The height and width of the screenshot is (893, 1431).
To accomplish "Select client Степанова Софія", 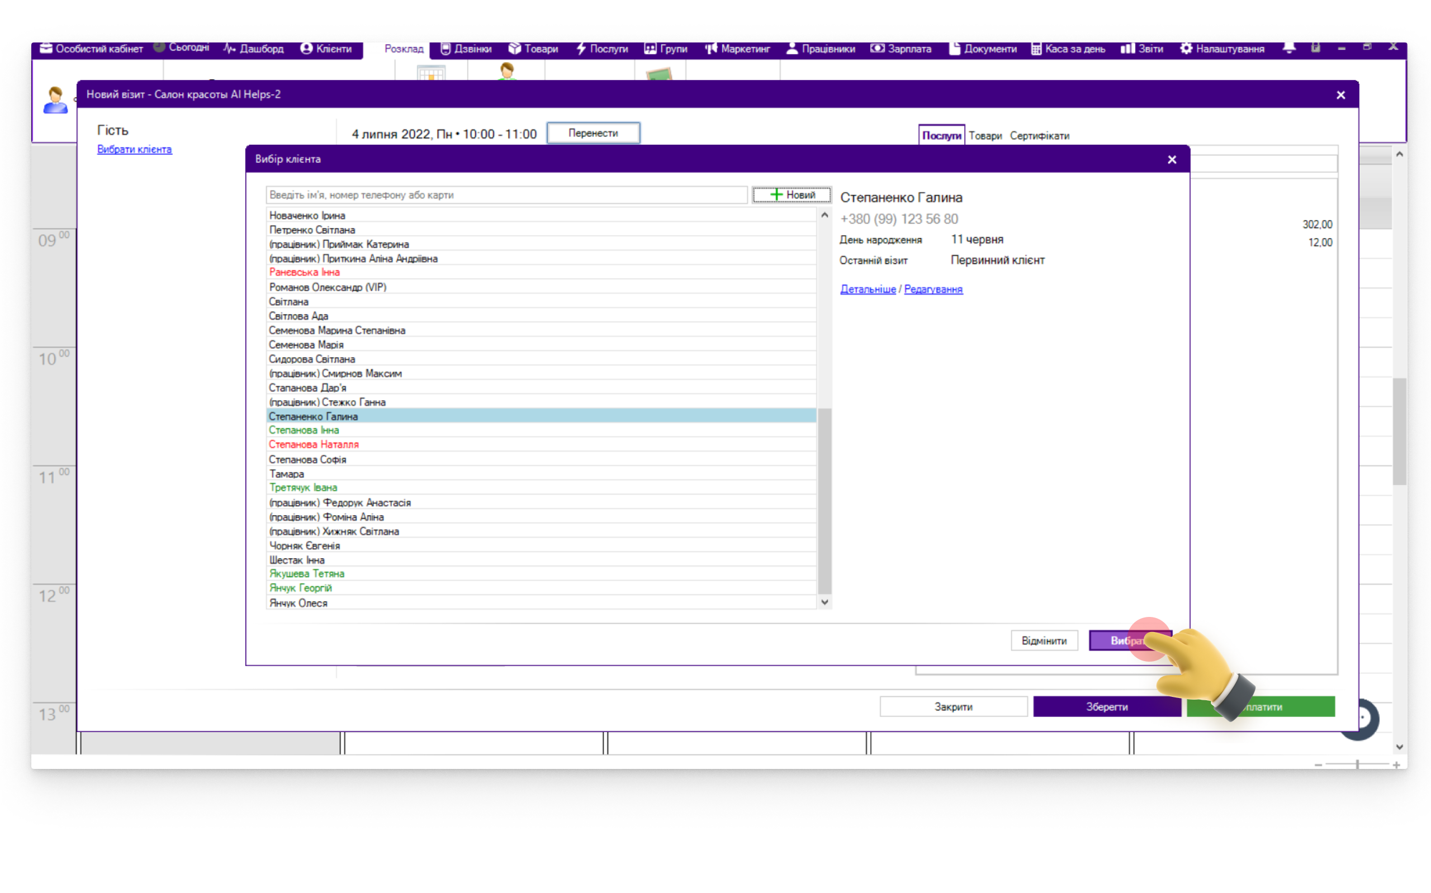I will 541,459.
